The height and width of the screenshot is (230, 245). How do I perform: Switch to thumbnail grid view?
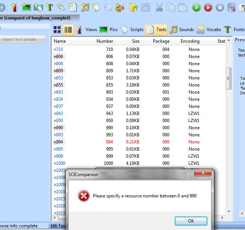pyautogui.click(x=57, y=30)
